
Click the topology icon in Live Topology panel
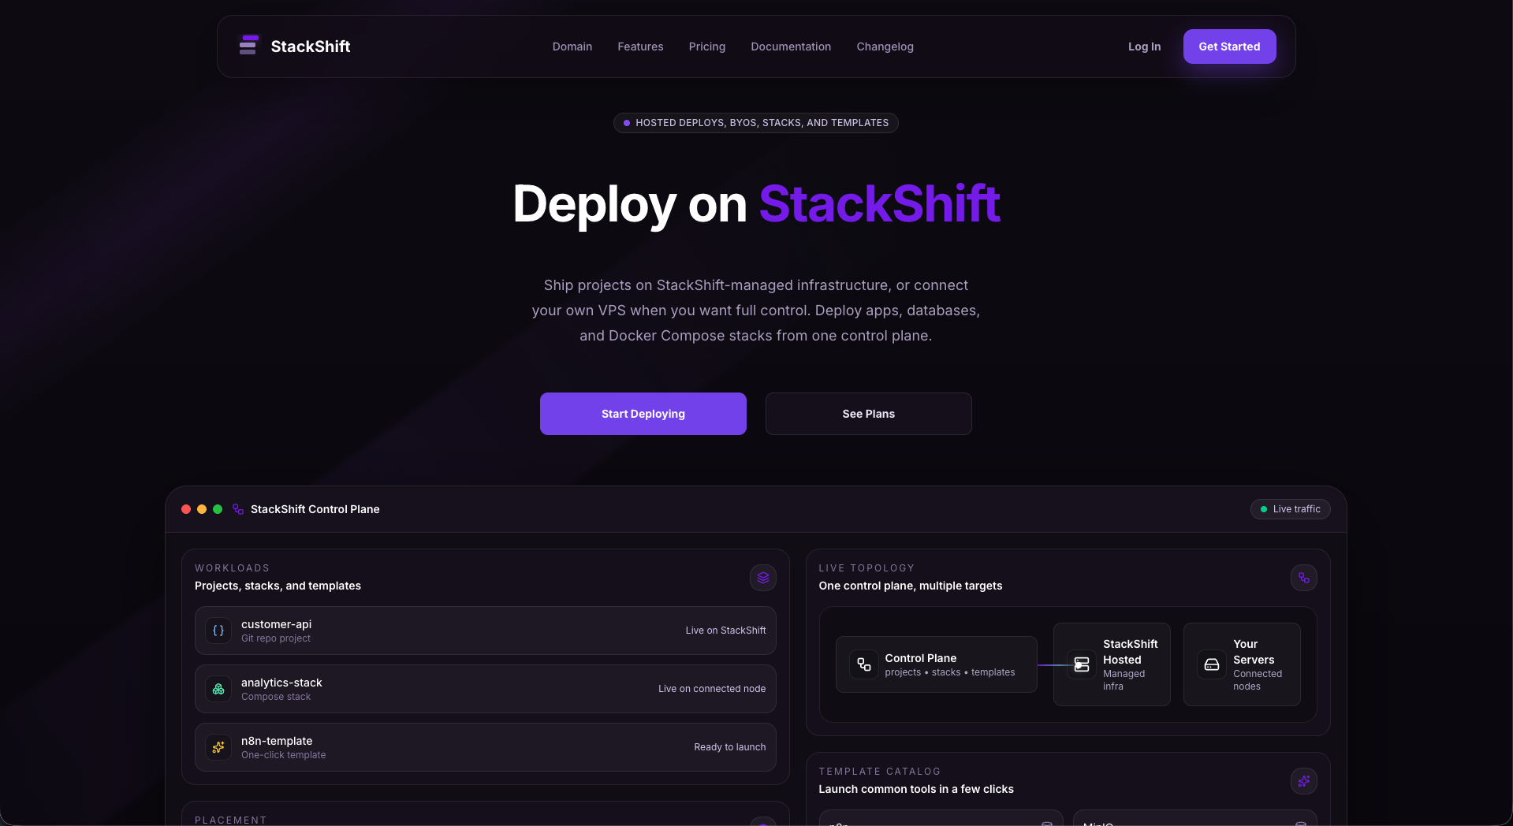[1302, 578]
